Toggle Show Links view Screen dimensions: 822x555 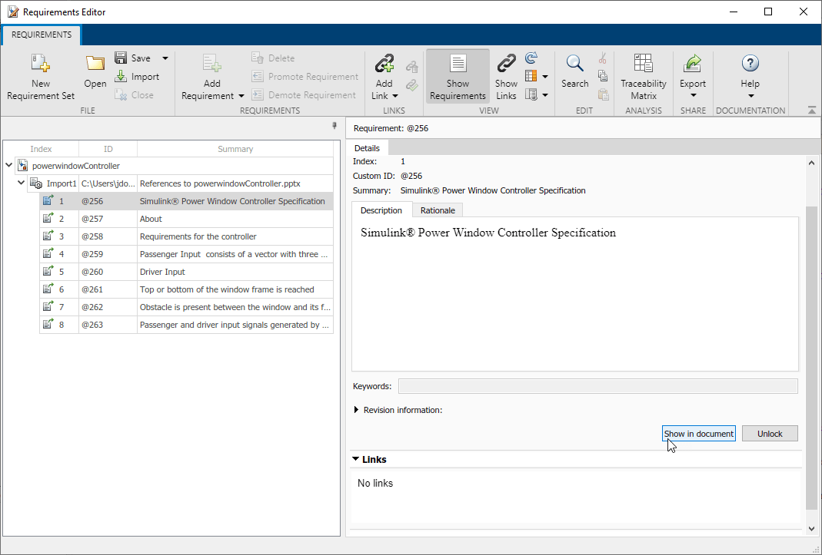pyautogui.click(x=506, y=75)
